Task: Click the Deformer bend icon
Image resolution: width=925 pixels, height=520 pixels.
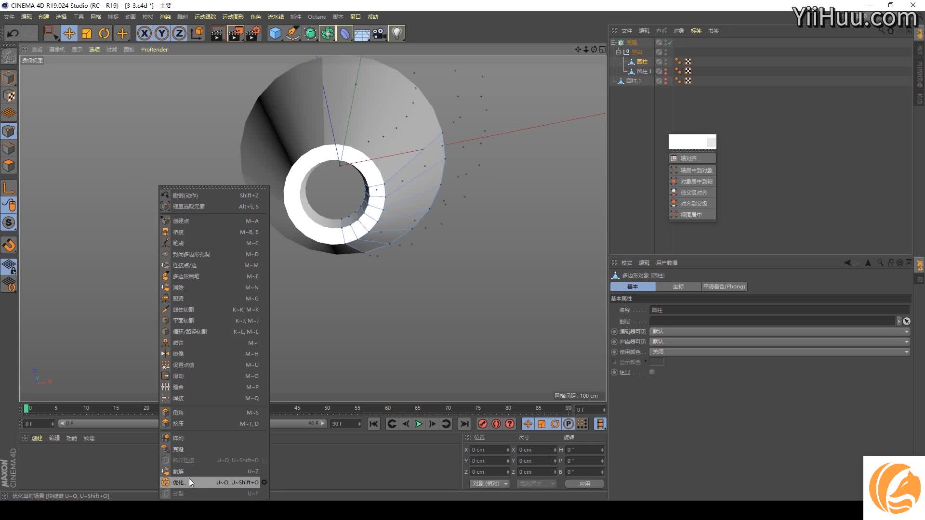Action: click(x=344, y=33)
